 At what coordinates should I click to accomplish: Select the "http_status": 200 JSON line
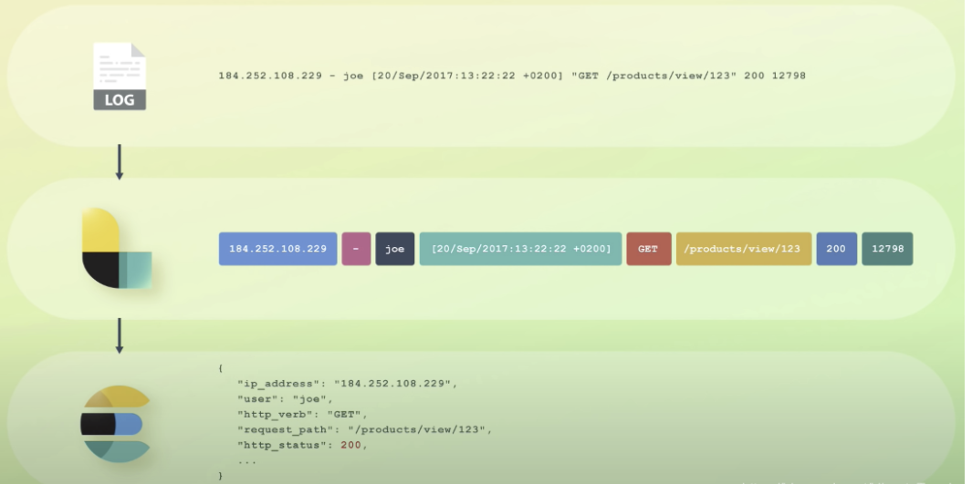pyautogui.click(x=302, y=445)
